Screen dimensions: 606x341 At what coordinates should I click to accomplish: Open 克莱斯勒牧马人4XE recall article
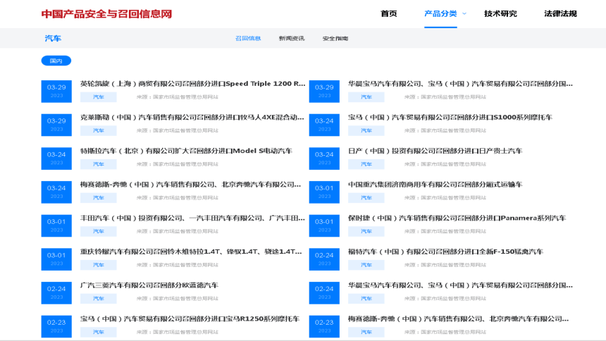192,117
